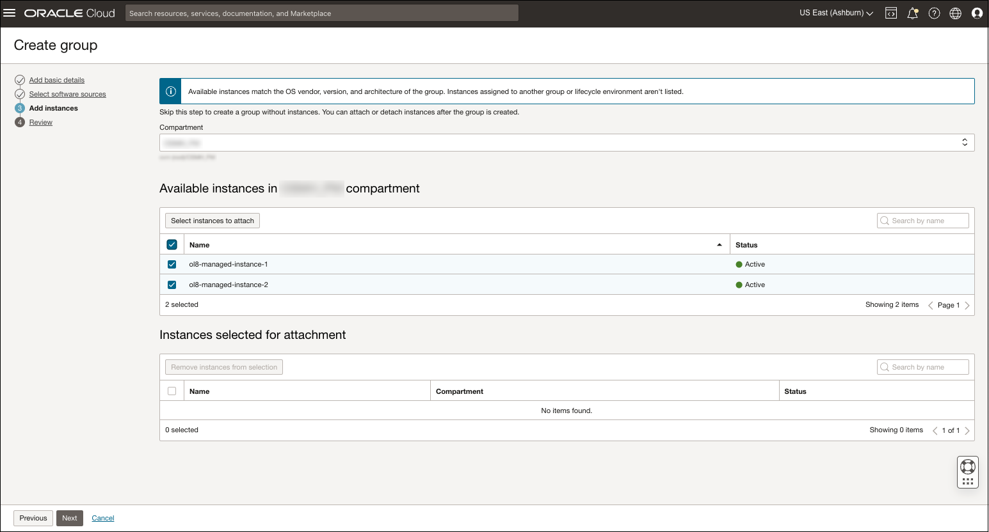Click the Oracle Cloud logo
Viewport: 989px width, 532px height.
pyautogui.click(x=69, y=13)
